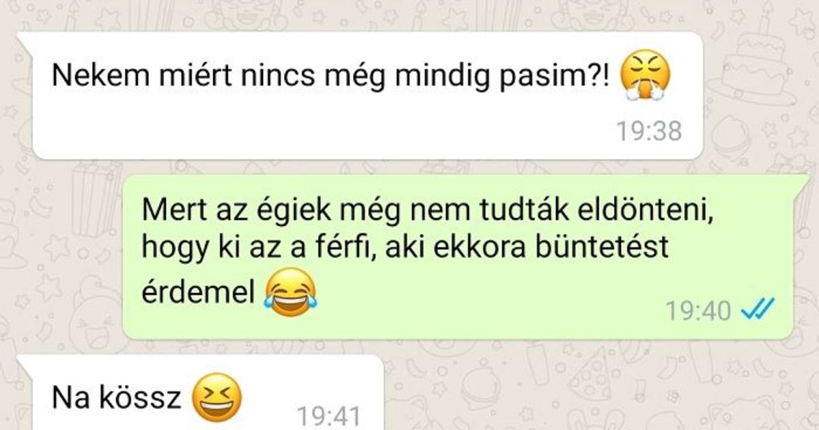Select the 19:38 timestamp
Viewport: 819px width, 430px height.
[648, 131]
